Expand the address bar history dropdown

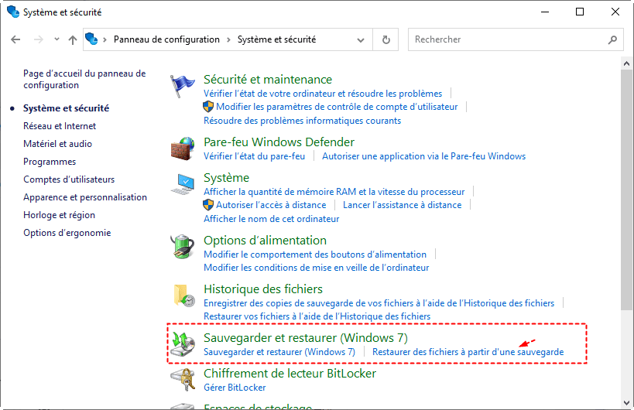tap(361, 40)
